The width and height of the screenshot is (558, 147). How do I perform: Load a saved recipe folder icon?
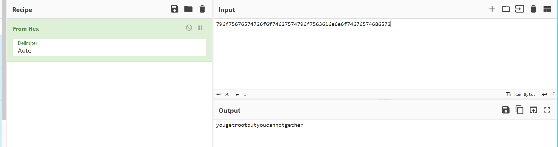pos(188,9)
